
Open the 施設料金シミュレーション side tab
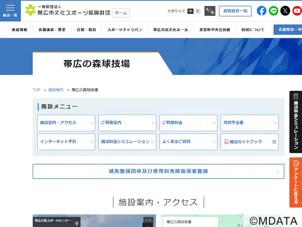click(296, 122)
